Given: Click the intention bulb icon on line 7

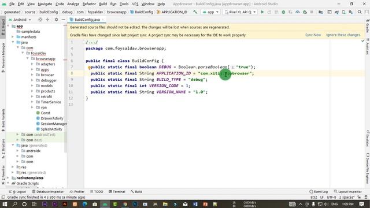Looking at the screenshot, I should point(89,68).
